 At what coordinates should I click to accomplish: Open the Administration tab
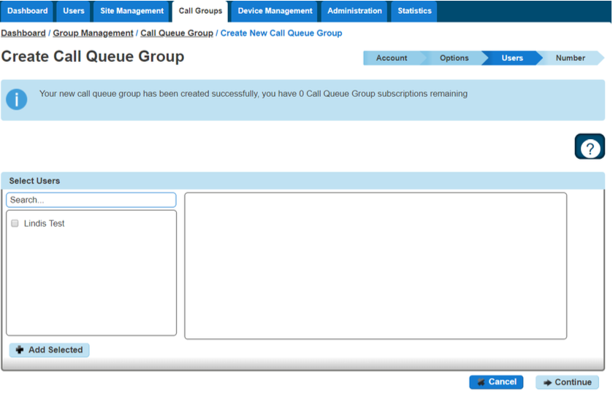354,11
